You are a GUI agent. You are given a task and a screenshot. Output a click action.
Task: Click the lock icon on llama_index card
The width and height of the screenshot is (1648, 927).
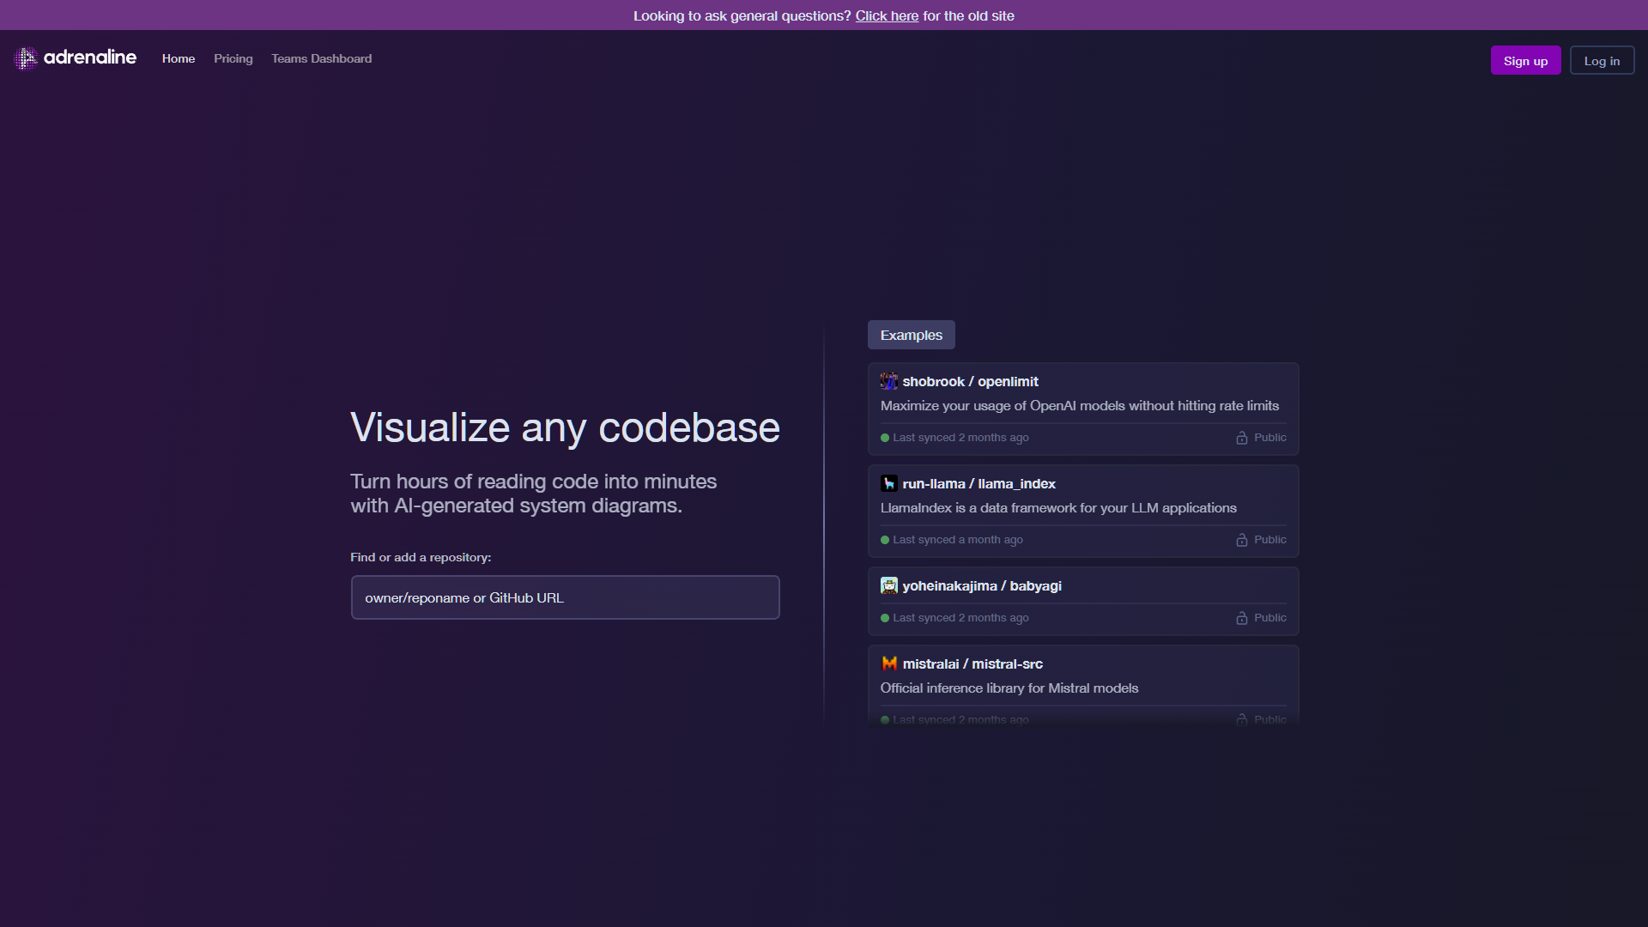(1241, 540)
